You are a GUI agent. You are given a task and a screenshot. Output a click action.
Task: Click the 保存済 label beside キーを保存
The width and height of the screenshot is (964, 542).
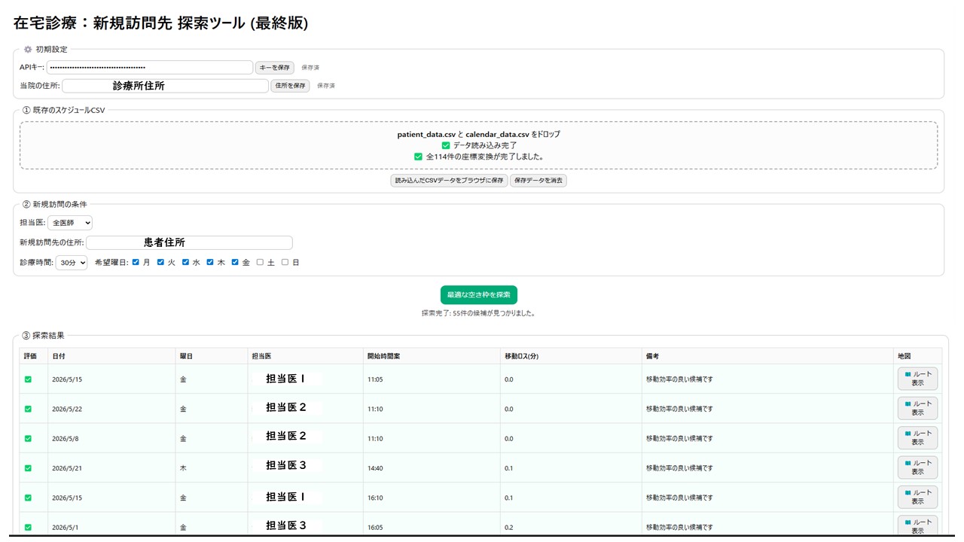(x=310, y=68)
